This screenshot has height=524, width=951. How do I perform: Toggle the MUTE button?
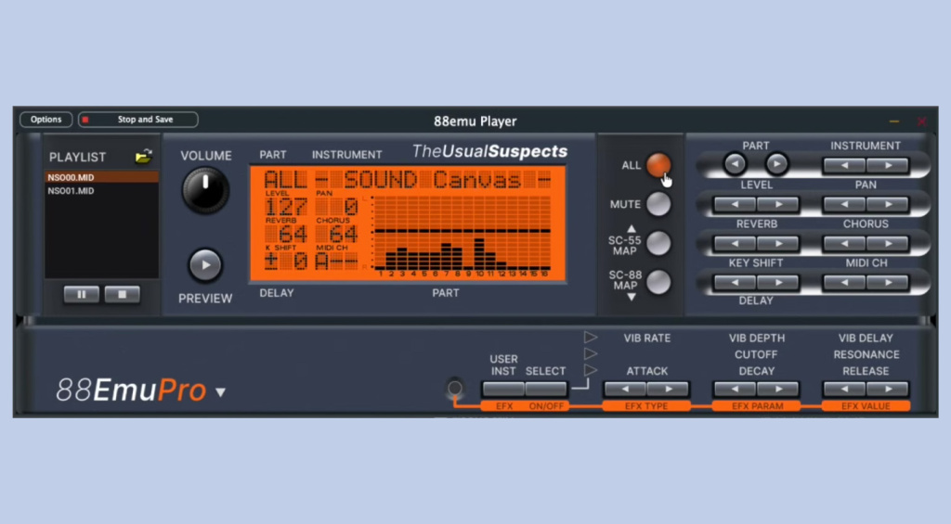pos(658,204)
